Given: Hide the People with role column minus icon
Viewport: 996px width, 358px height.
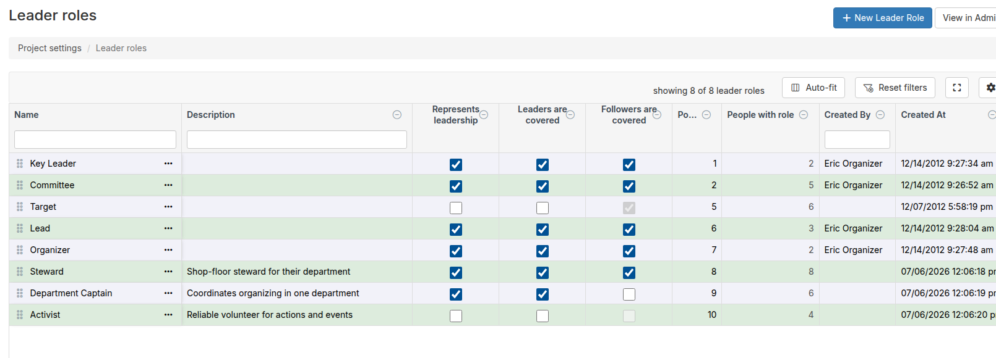Looking at the screenshot, I should [804, 115].
